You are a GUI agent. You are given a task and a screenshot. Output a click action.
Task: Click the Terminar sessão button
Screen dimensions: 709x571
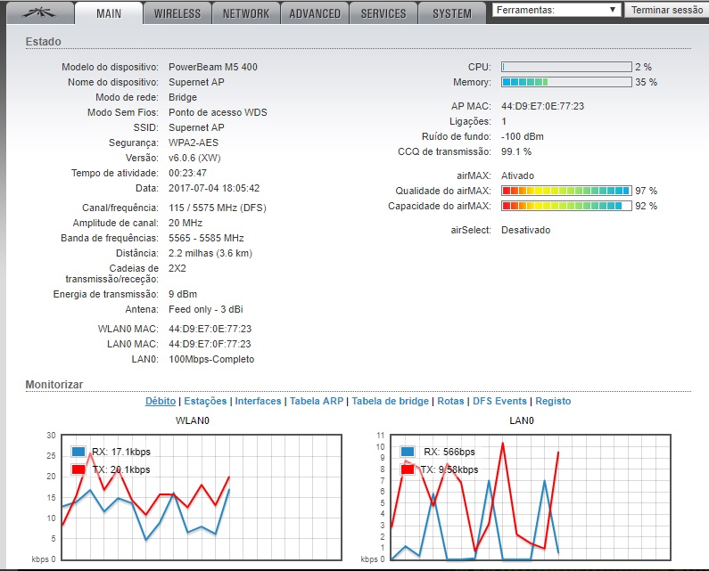pyautogui.click(x=665, y=10)
